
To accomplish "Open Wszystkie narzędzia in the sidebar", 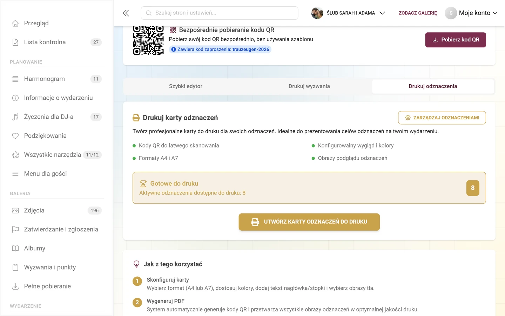I will (x=56, y=155).
